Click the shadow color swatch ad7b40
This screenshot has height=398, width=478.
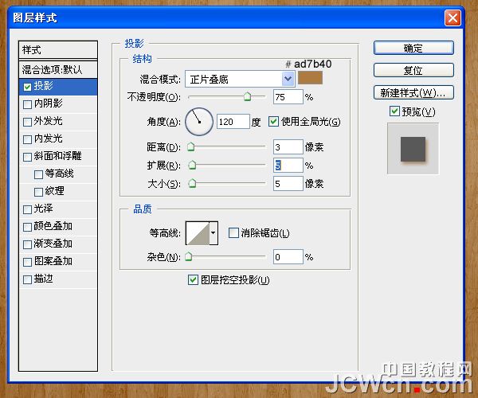310,78
